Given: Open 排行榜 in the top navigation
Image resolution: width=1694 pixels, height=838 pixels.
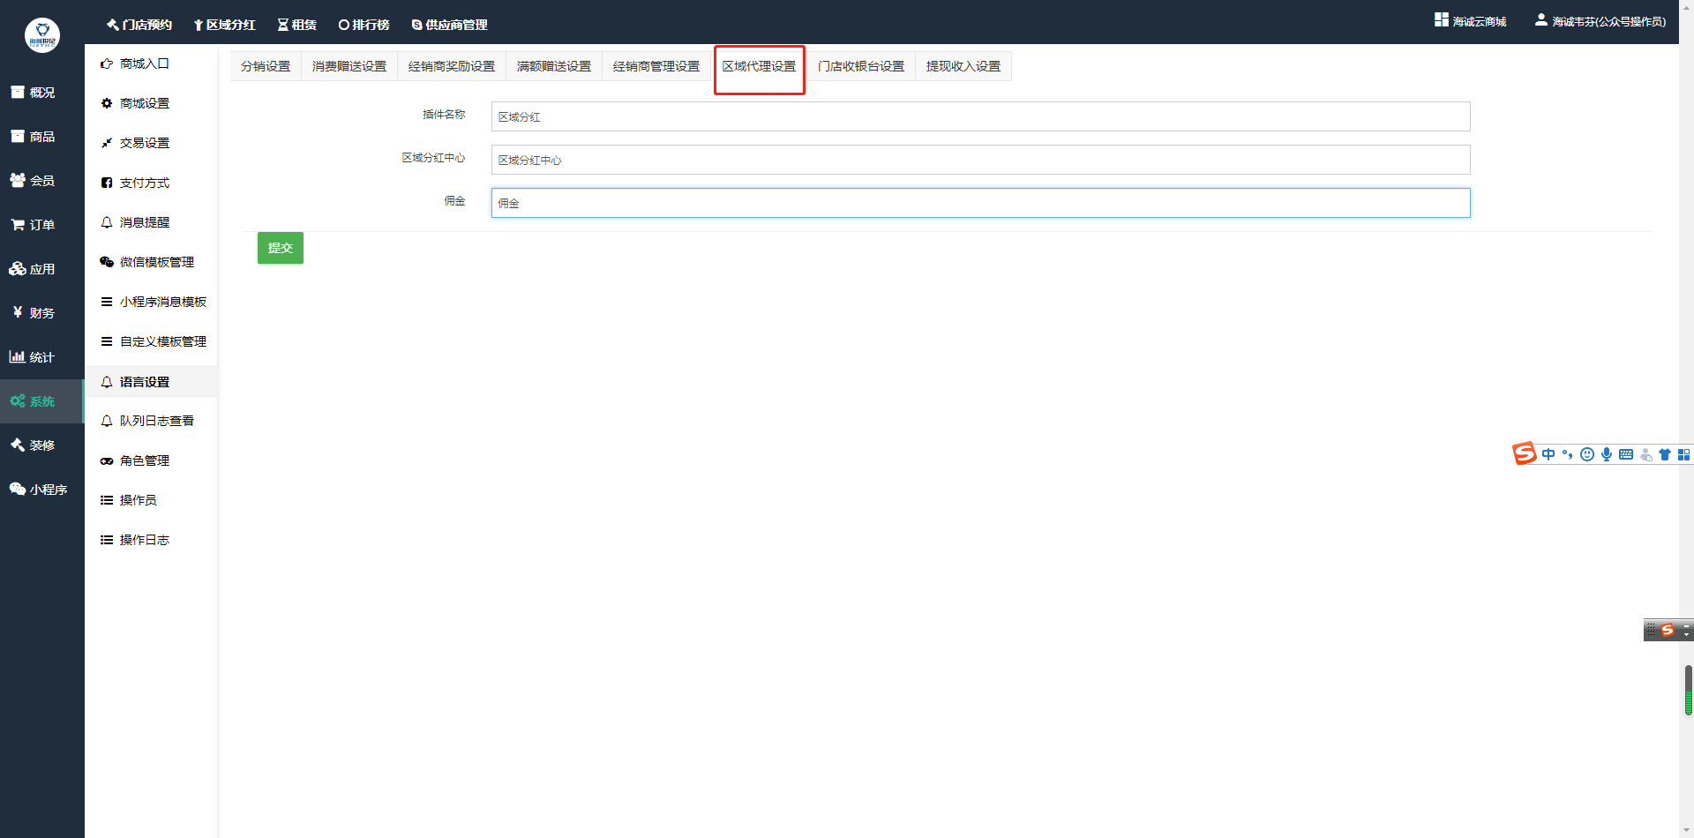Looking at the screenshot, I should (x=364, y=25).
